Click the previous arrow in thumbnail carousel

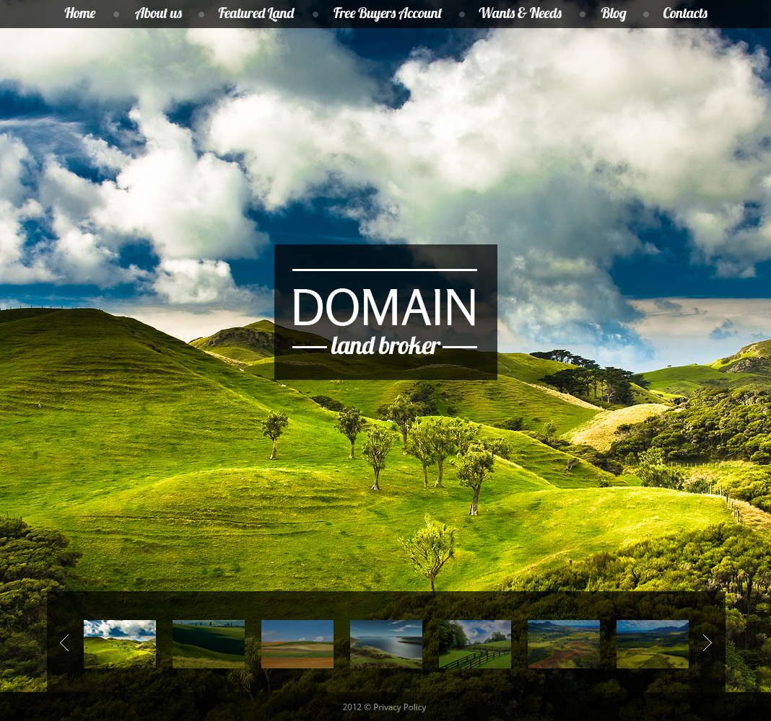pyautogui.click(x=64, y=643)
